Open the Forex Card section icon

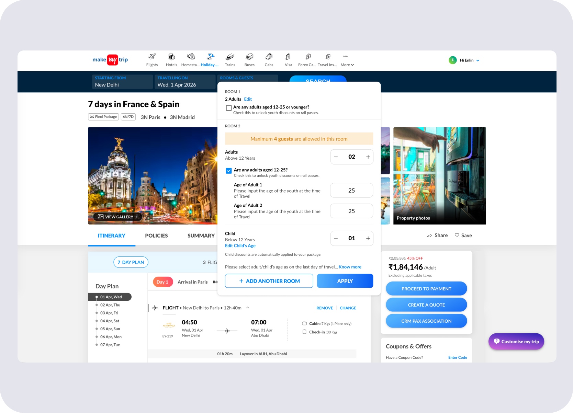[308, 57]
